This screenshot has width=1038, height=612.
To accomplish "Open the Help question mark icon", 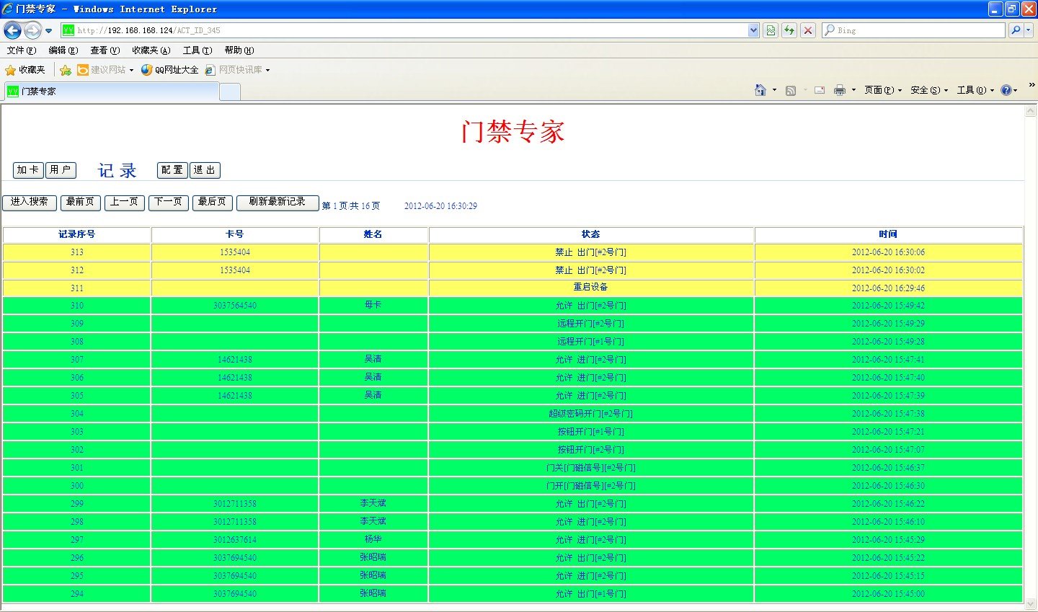I will [1006, 90].
